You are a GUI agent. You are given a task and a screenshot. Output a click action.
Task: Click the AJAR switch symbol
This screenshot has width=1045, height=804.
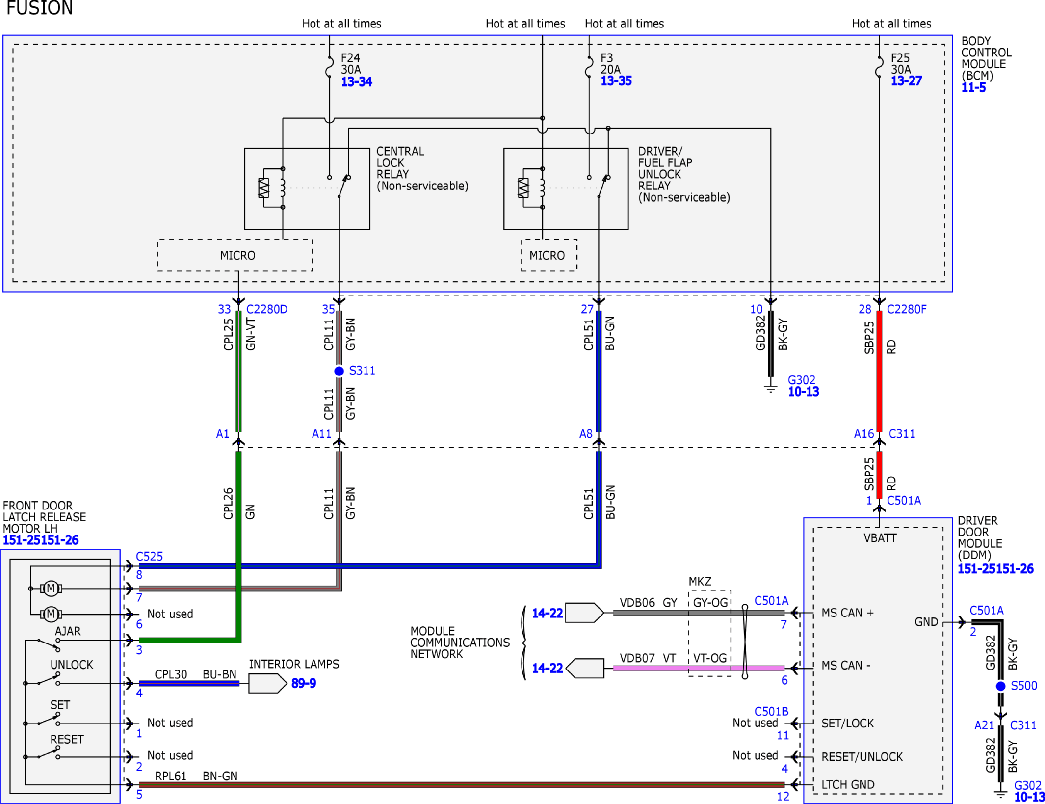(49, 644)
